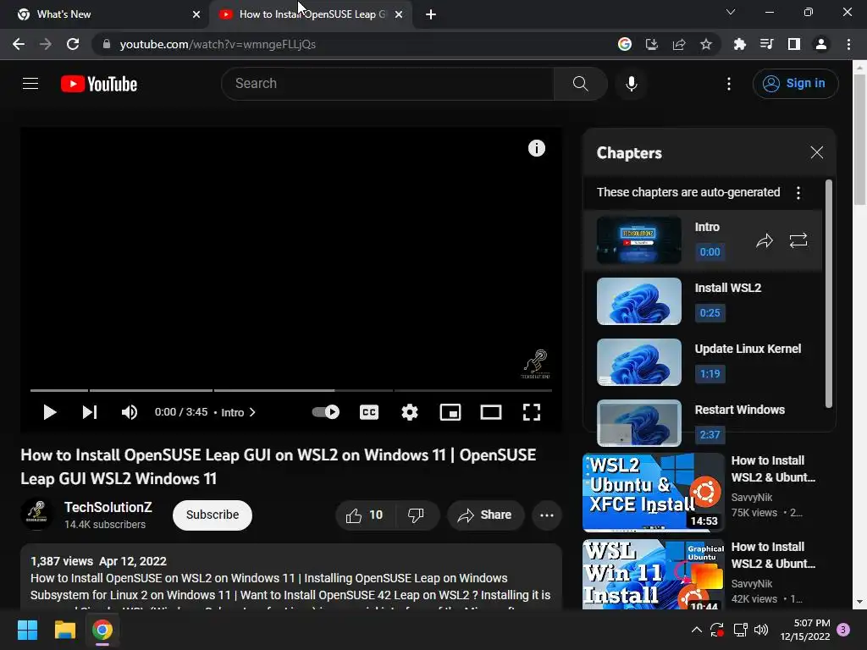Viewport: 867px width, 650px height.
Task: Mute the video volume
Action: [130, 412]
